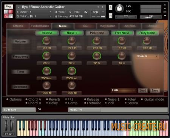Adjust Noise 1 decrease knob
This screenshot has height=138, width=170.
(71, 86)
